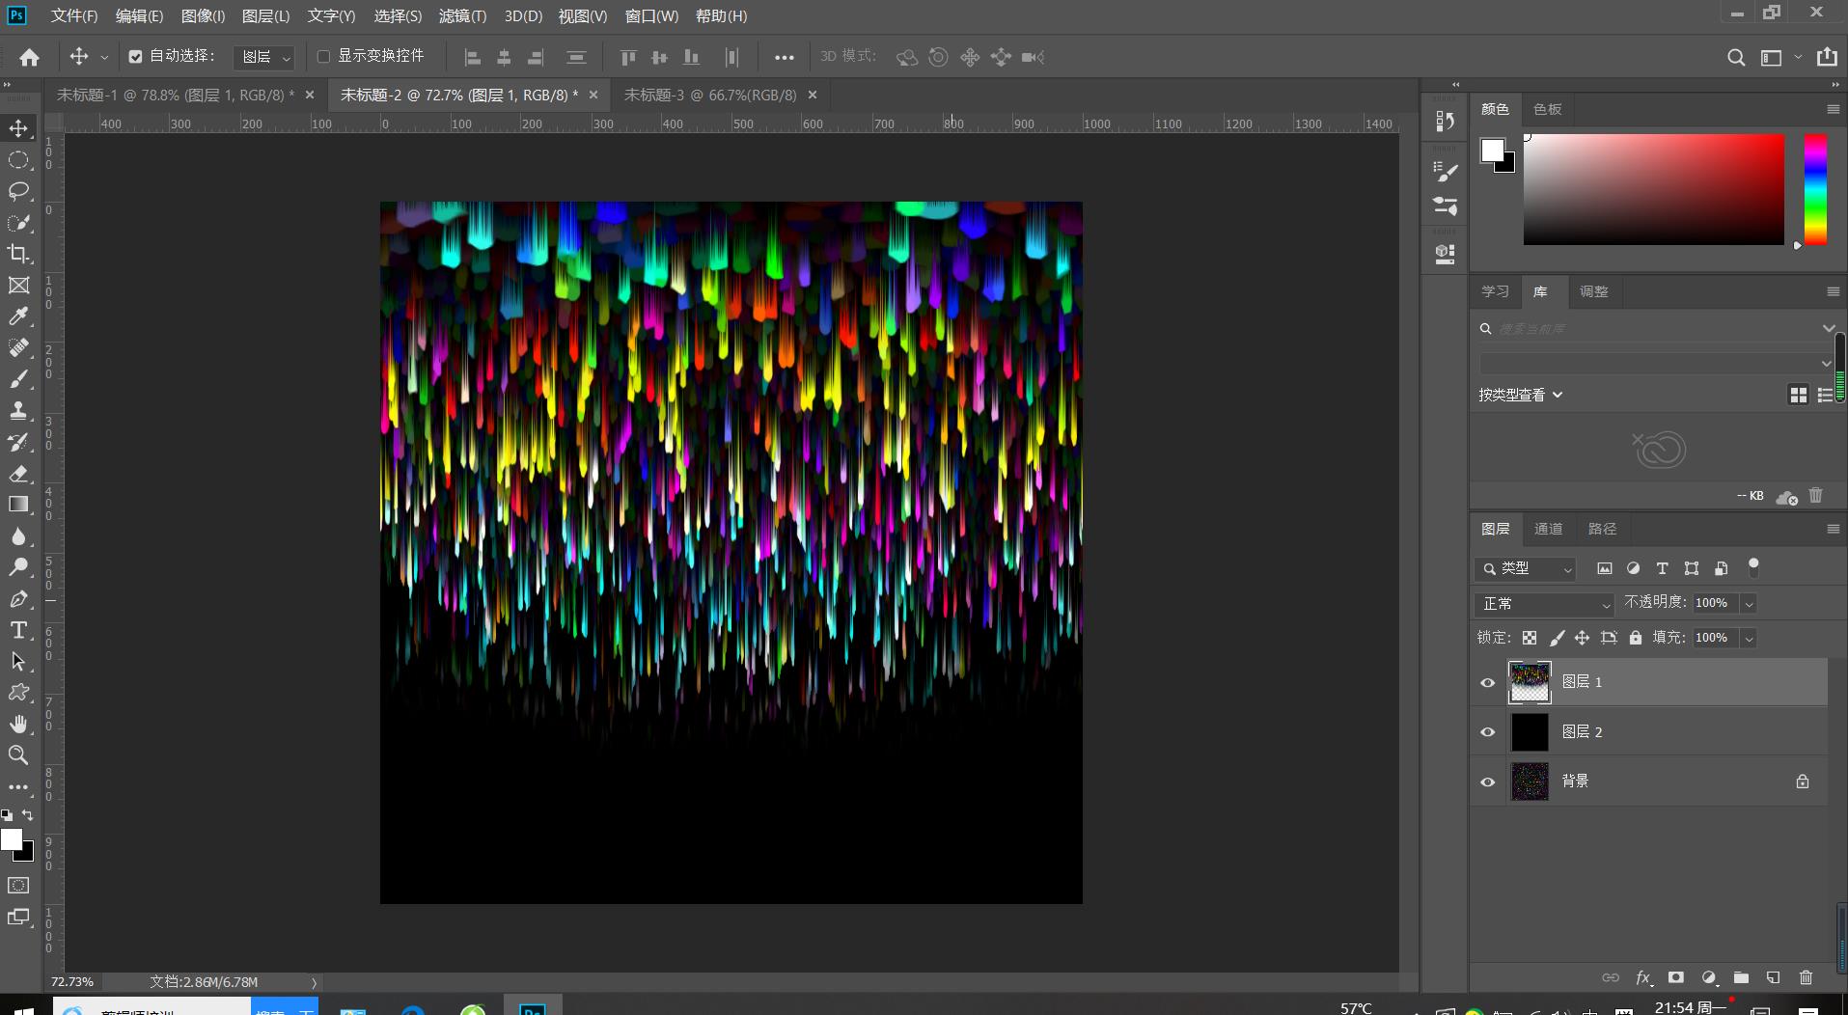
Task: Select the Quick Selection tool
Action: coord(18,223)
